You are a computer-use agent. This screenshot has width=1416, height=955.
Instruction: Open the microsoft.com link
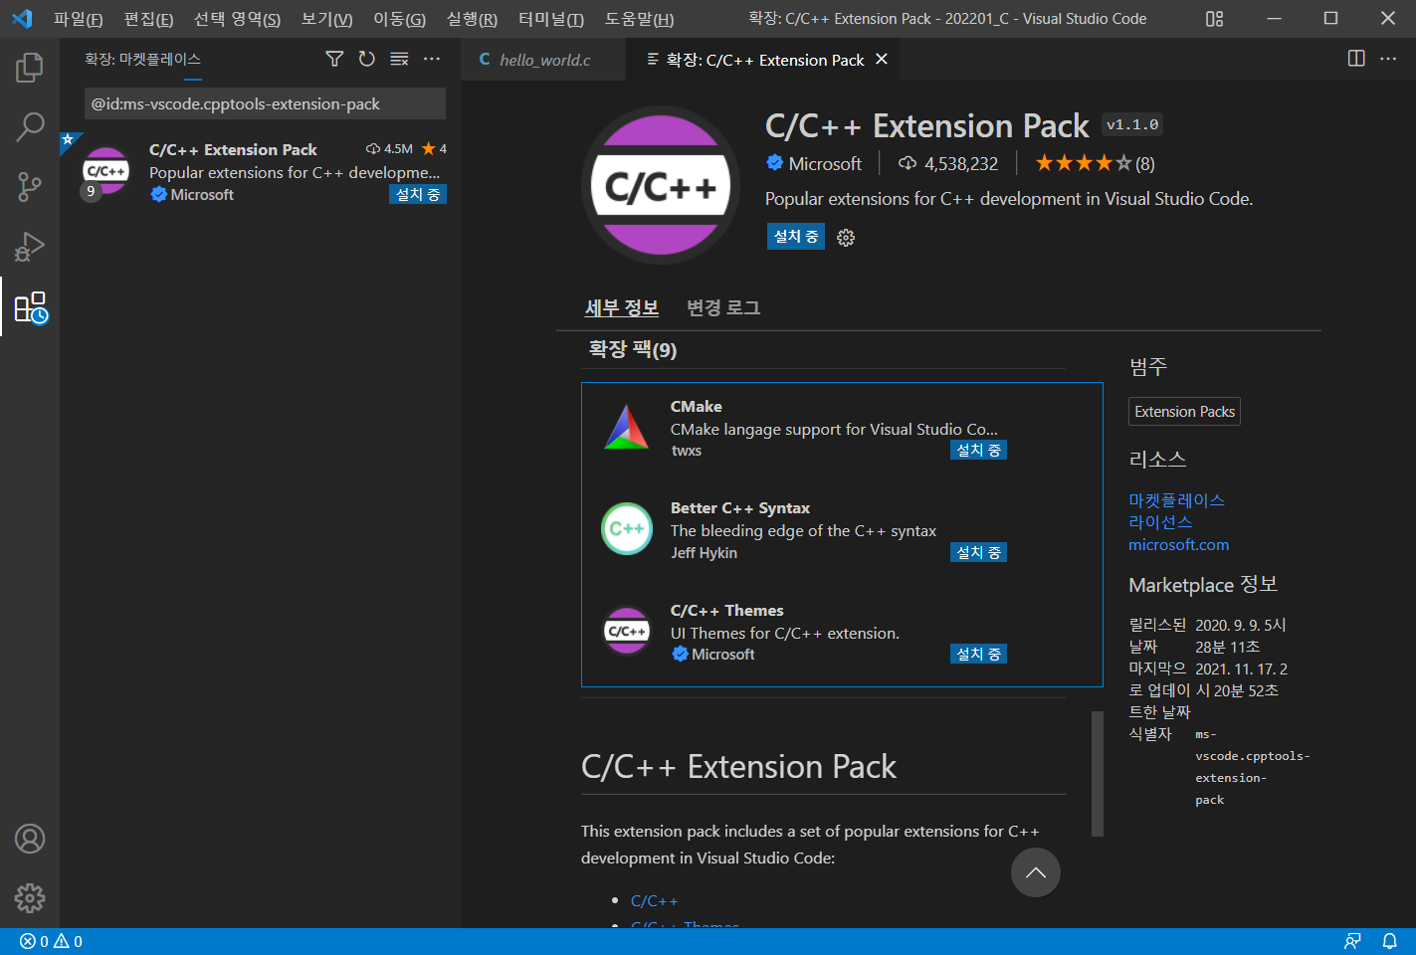(x=1178, y=544)
